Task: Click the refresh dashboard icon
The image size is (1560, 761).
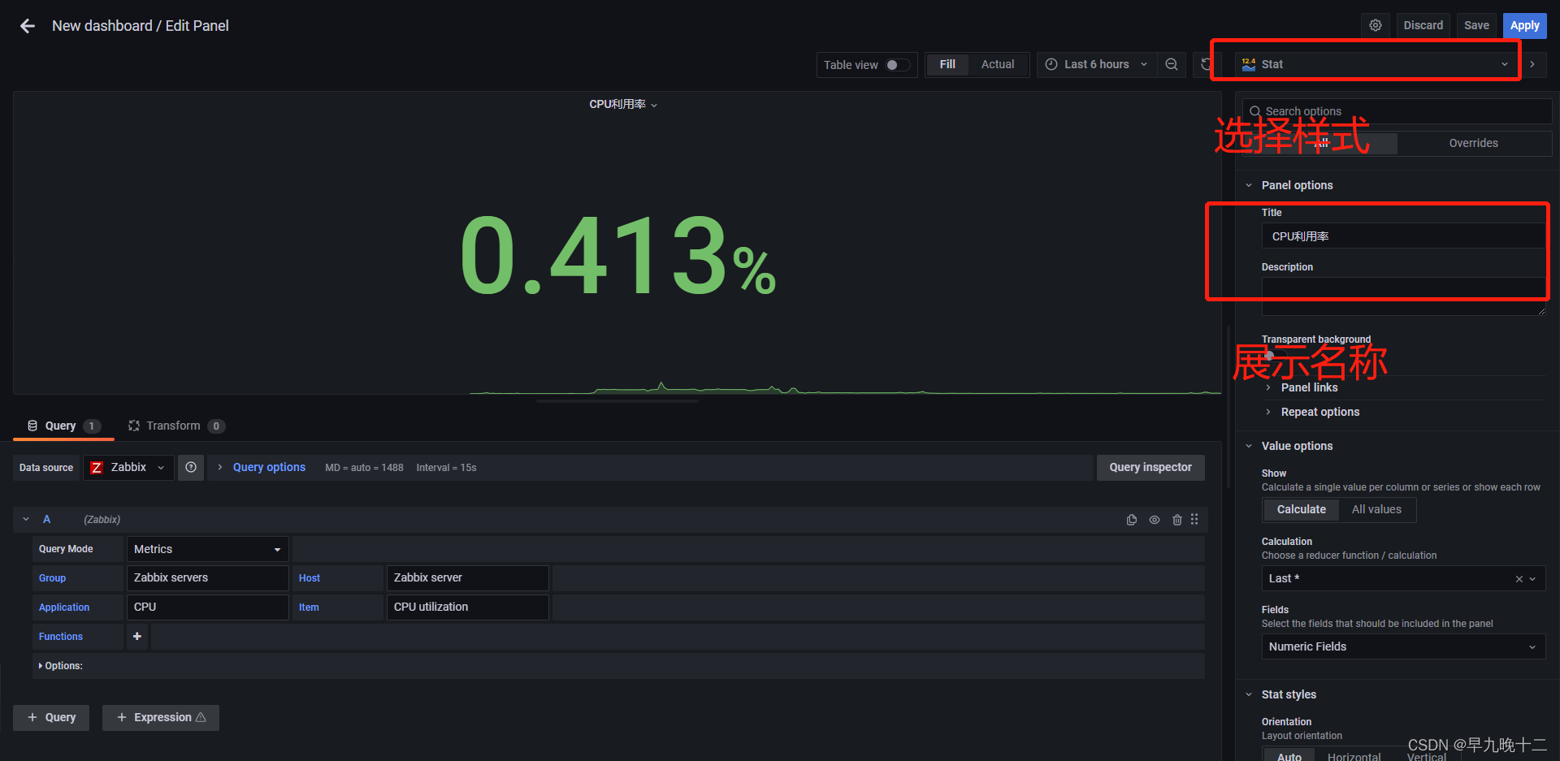Action: (1207, 64)
